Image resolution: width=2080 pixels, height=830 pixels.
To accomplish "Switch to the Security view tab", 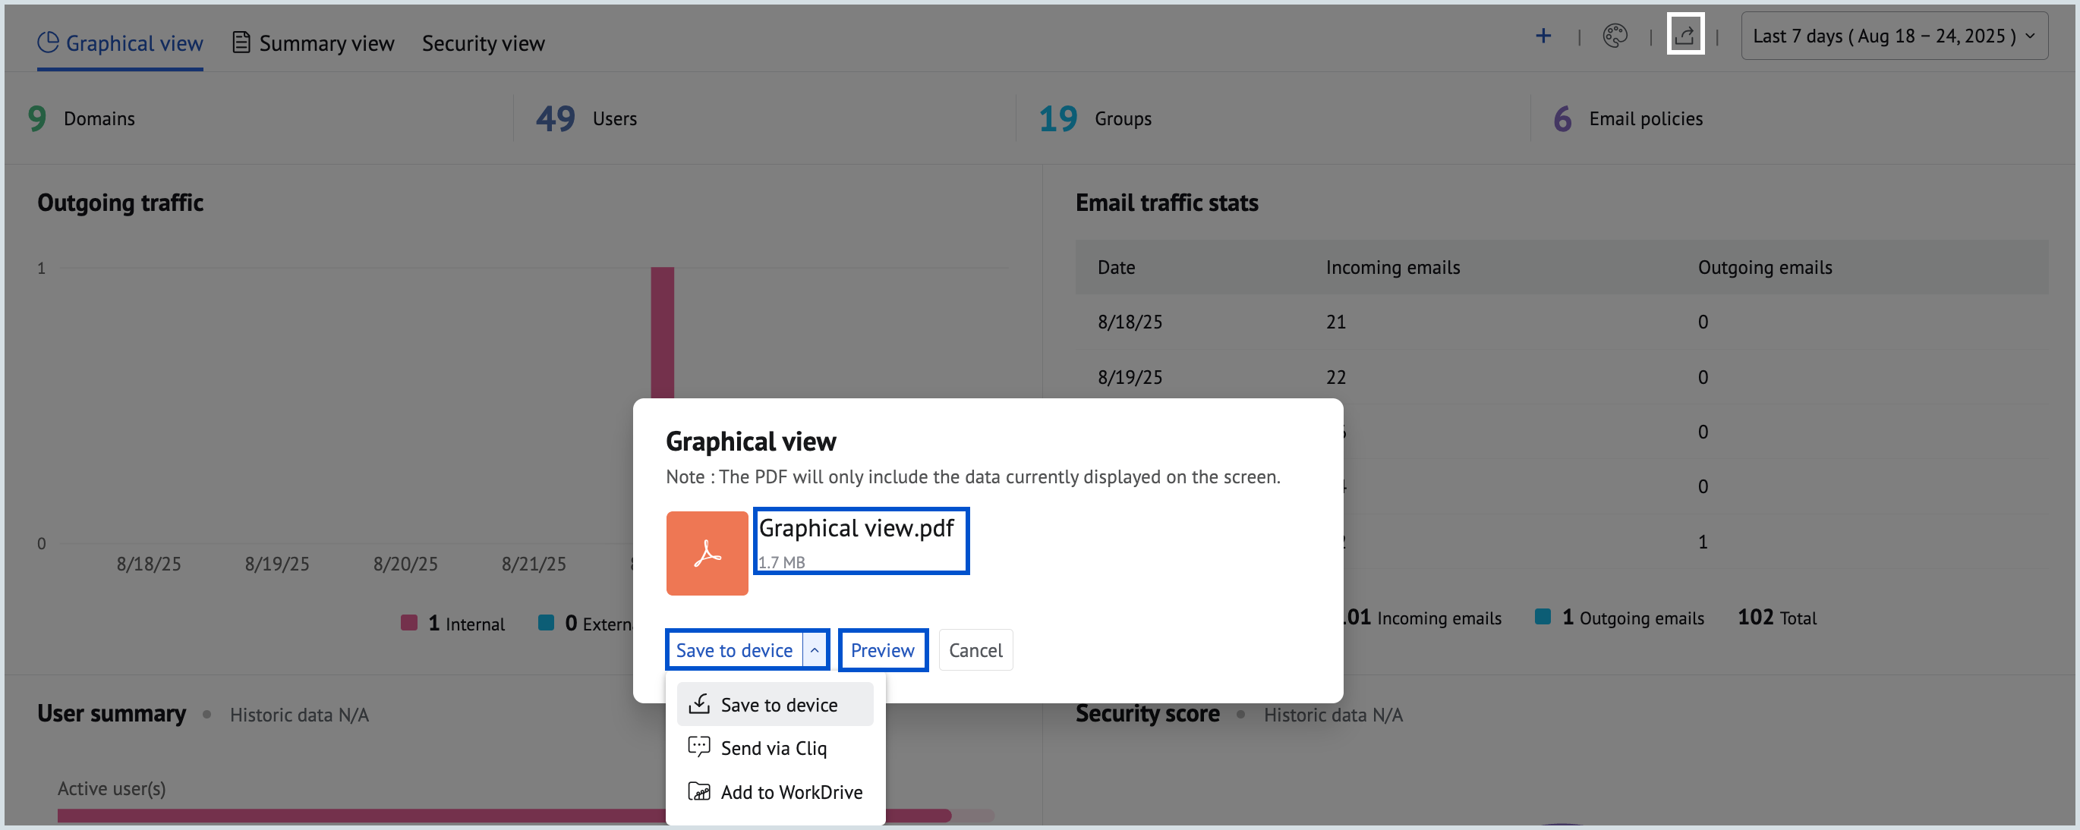I will (x=483, y=42).
